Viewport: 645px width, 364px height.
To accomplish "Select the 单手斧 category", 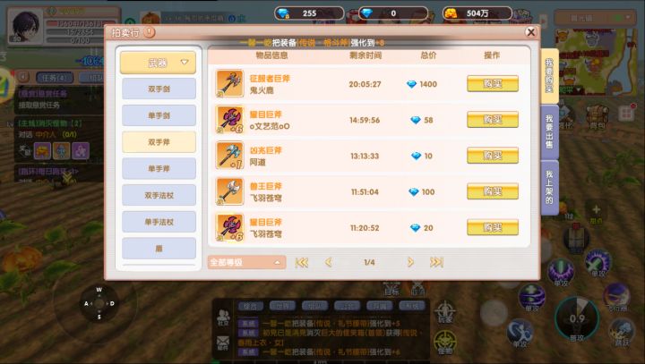I will point(159,168).
